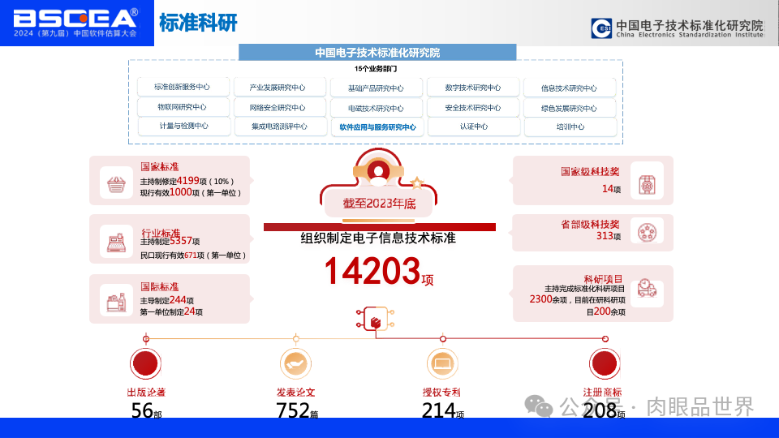779x438 pixels.
Task: Select the 标准创新服务中心 department box
Action: click(x=183, y=87)
